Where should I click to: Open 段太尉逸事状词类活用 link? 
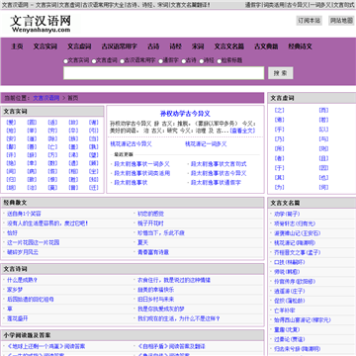142,173
